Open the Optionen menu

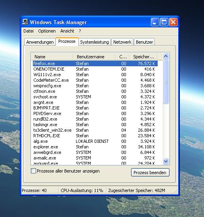[x=47, y=31]
